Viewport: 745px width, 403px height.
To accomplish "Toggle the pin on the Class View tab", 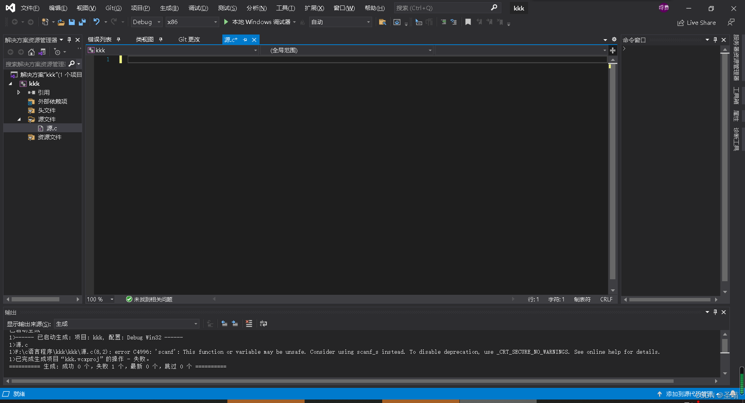I will point(161,40).
